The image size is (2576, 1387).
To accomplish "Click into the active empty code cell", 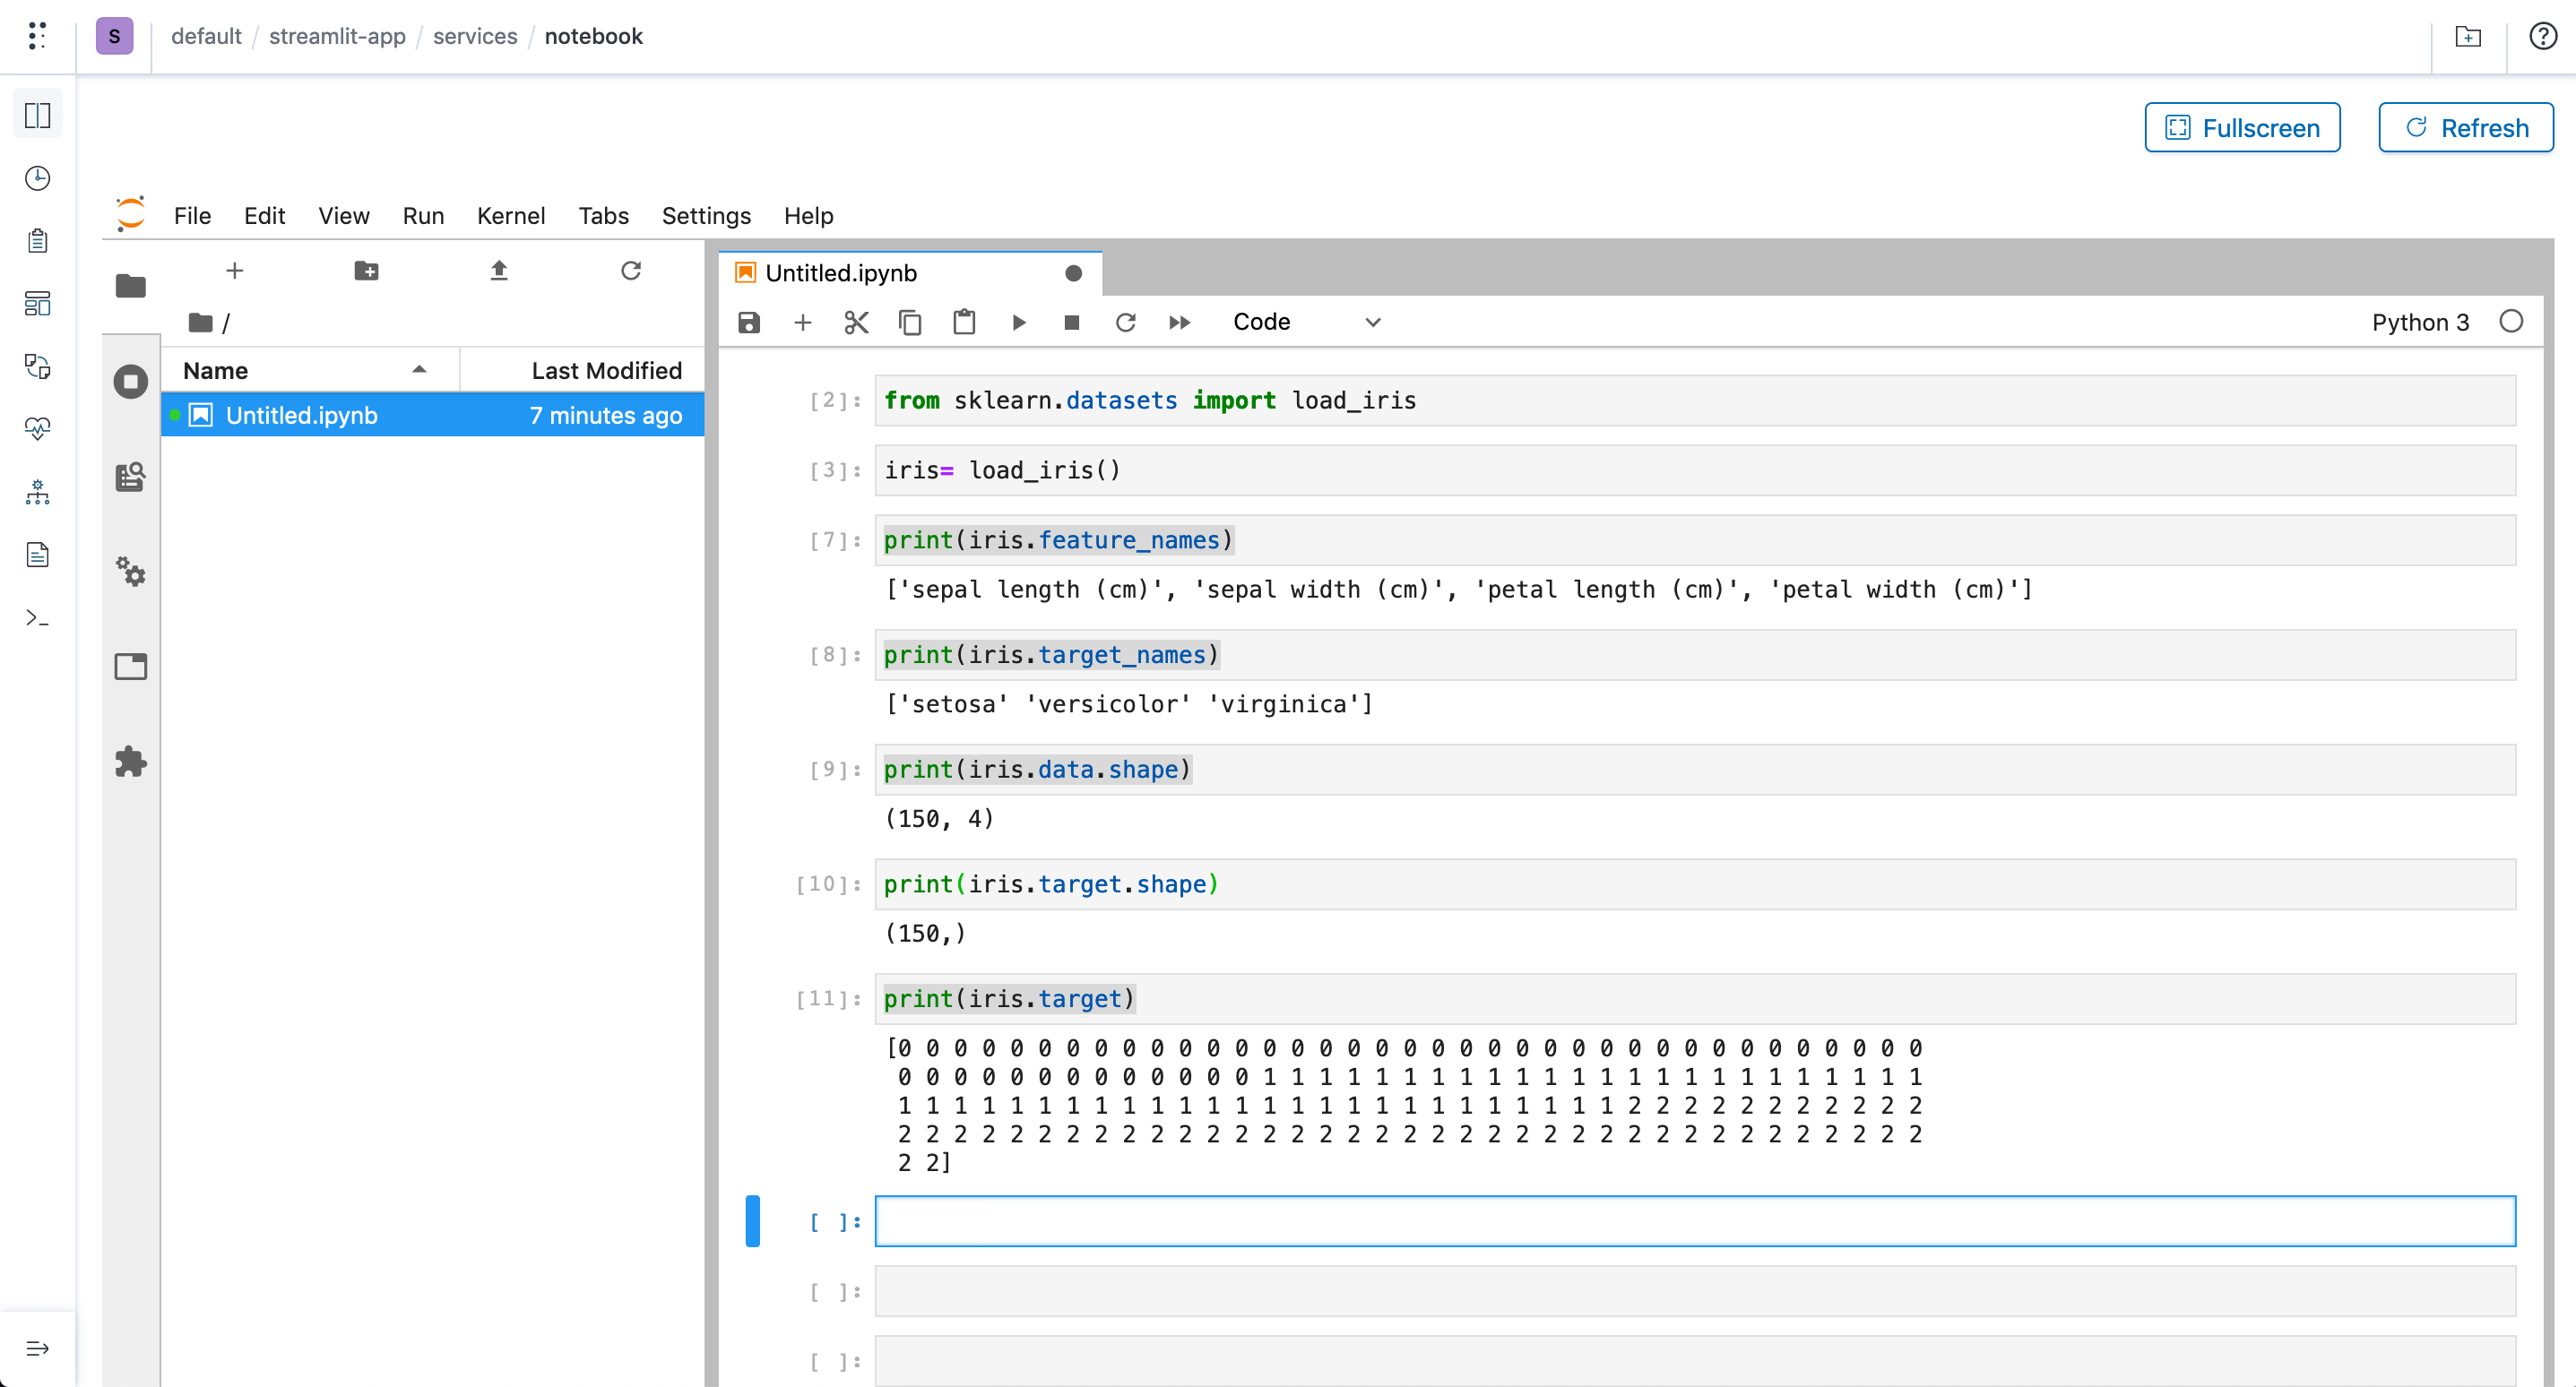I will coord(1694,1220).
